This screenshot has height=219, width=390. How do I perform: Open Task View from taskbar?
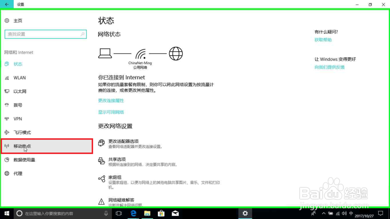click(x=119, y=213)
